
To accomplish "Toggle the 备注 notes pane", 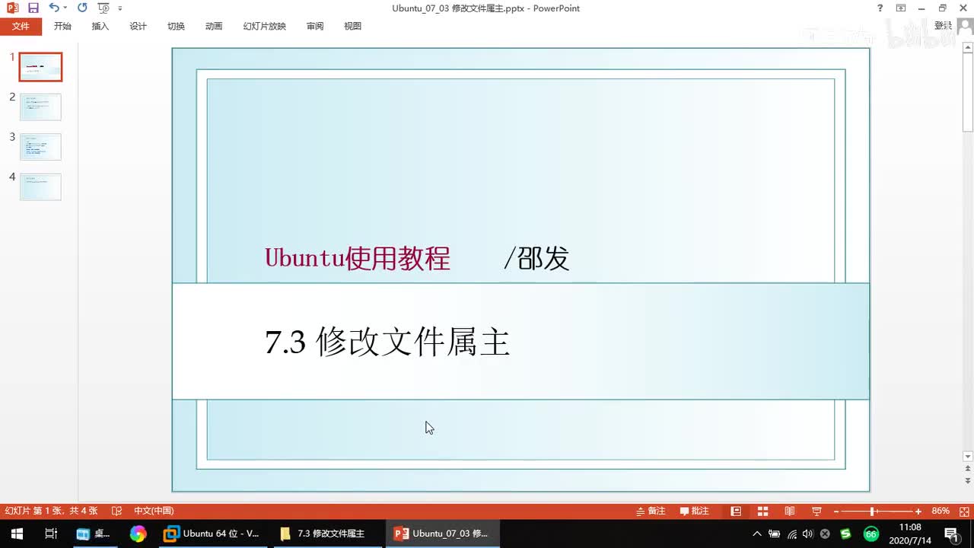I will 651,511.
